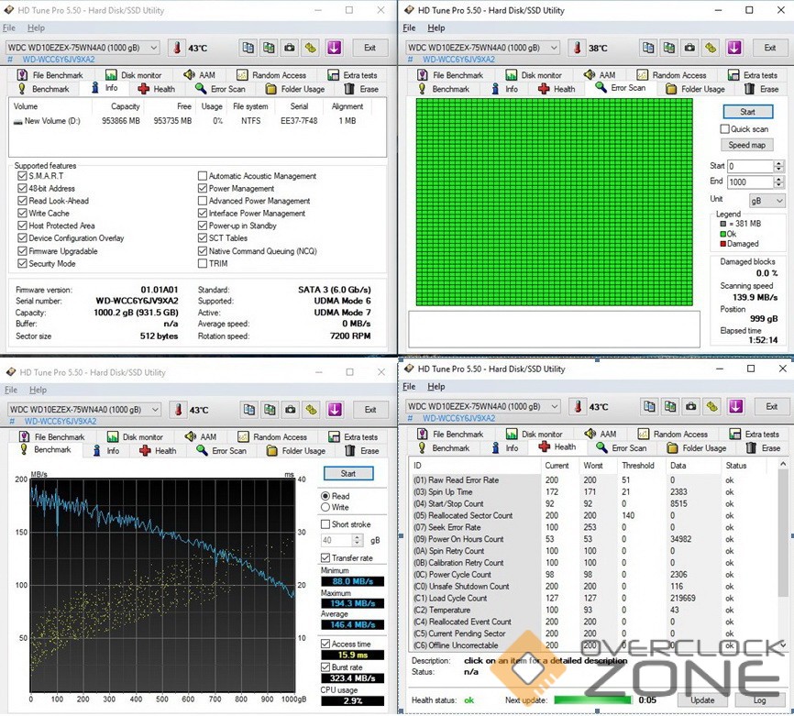Image resolution: width=794 pixels, height=716 pixels.
Task: Click End value stepper arrows in Error Scan
Action: tap(778, 182)
